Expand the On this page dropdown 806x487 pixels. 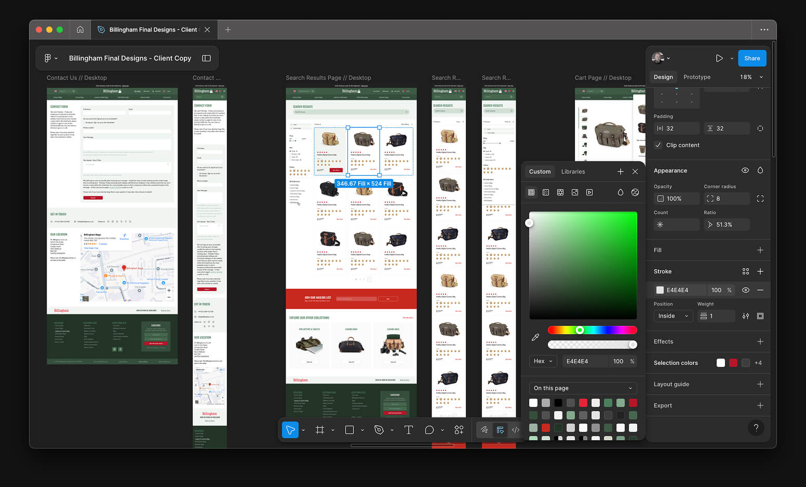[x=583, y=388]
